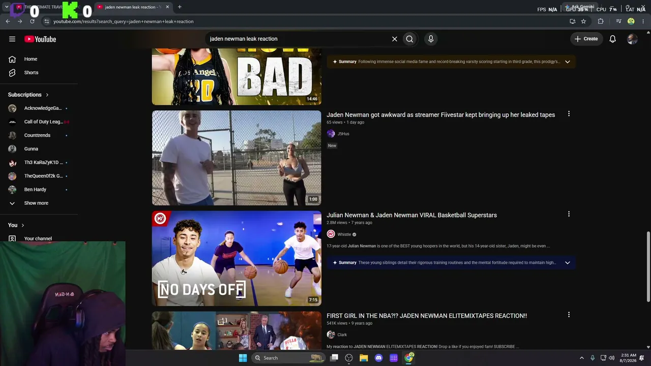Viewport: 651px width, 366px height.
Task: Open the J5Hus channel name
Action: click(x=343, y=134)
